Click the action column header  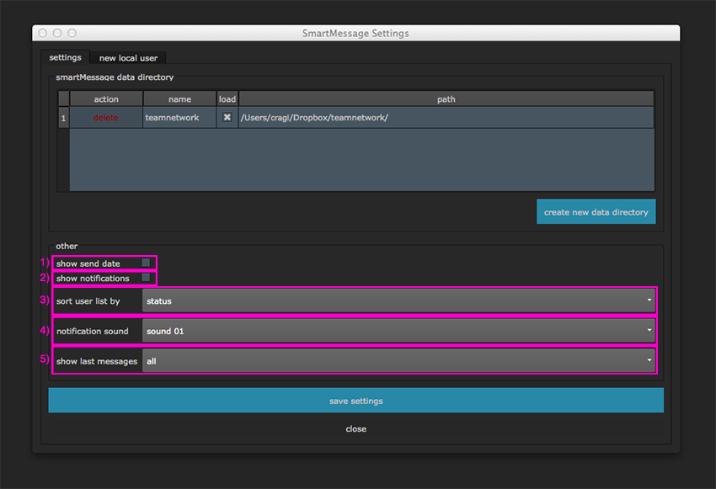106,99
